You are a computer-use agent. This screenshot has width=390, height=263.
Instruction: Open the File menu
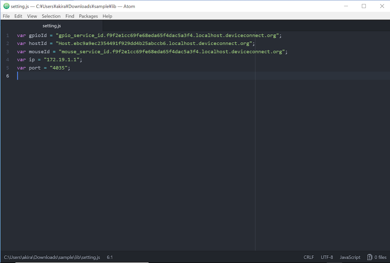click(6, 16)
